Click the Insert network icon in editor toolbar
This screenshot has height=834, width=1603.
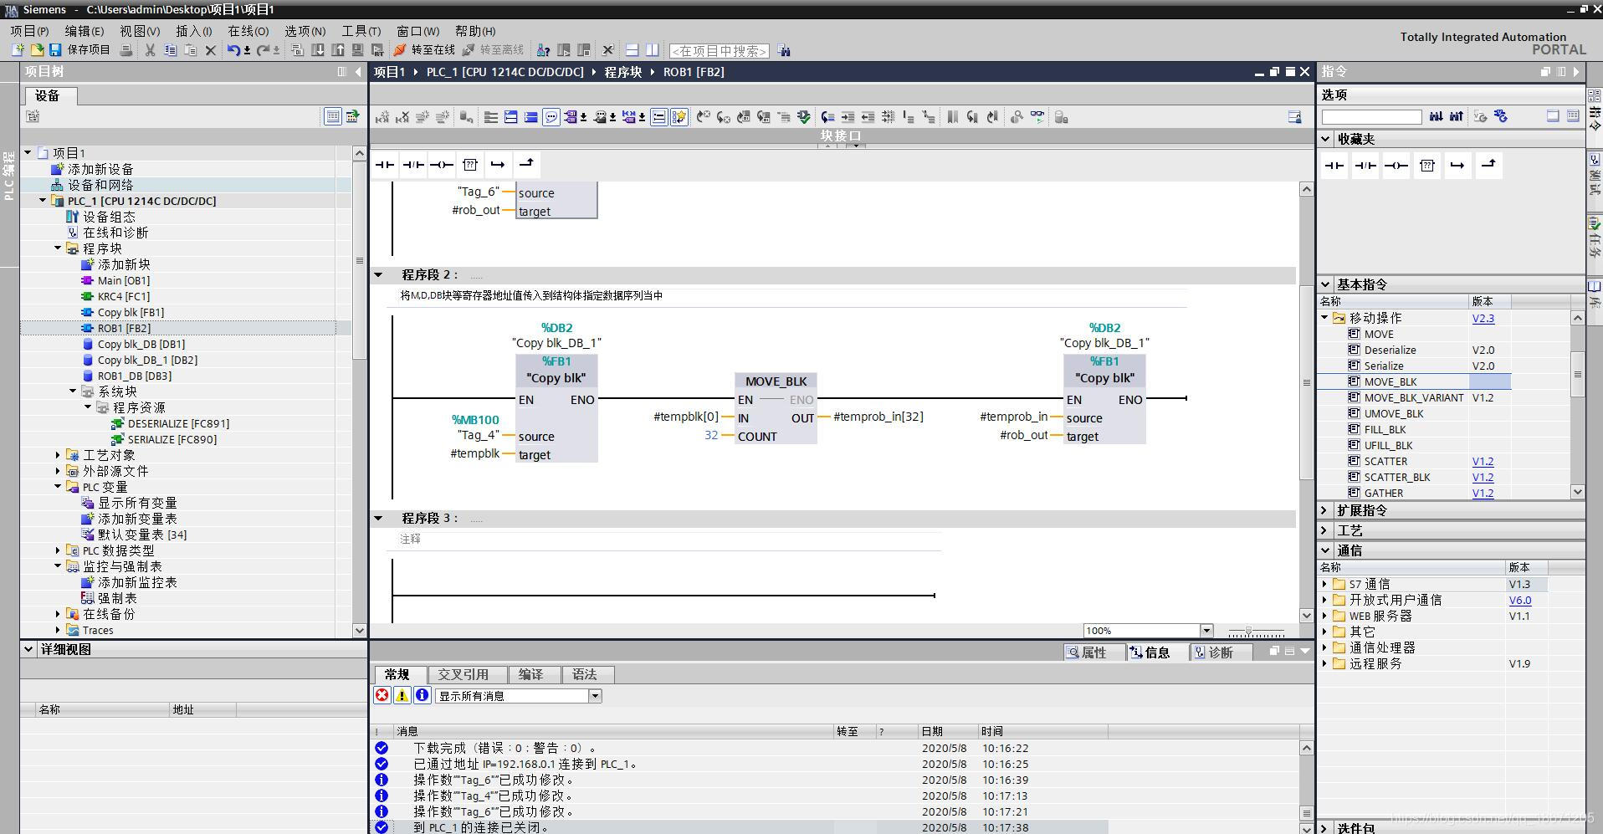(382, 117)
